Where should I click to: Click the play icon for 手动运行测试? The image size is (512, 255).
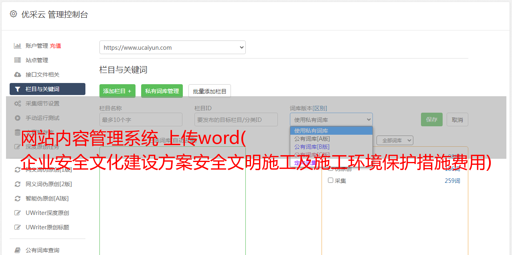tap(18, 118)
